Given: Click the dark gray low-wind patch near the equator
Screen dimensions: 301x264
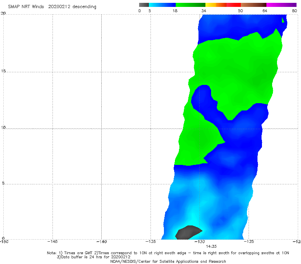Looking at the screenshot, I should click(188, 233).
